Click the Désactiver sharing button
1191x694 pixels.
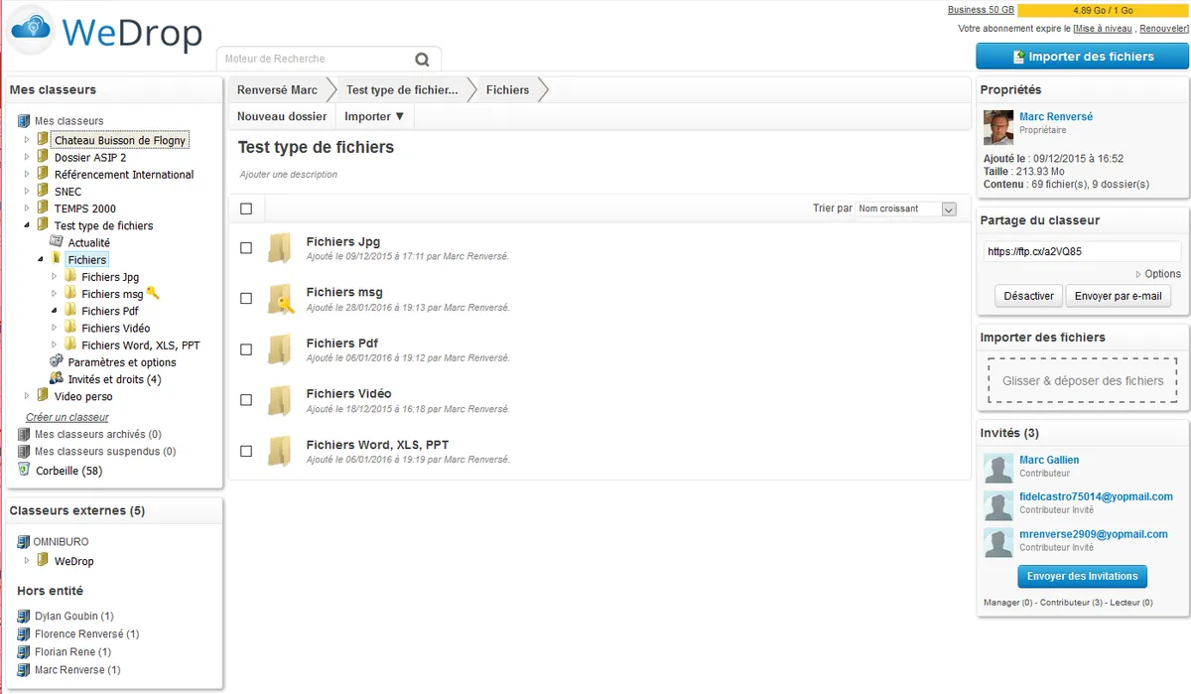[1028, 296]
